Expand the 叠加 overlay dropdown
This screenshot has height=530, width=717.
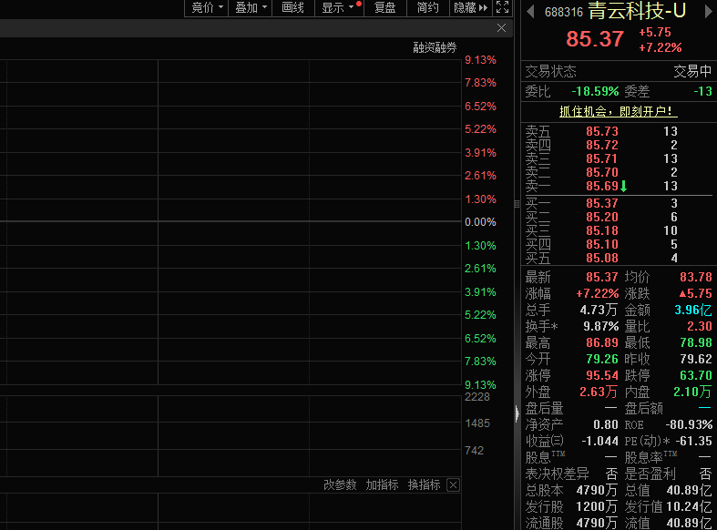tap(251, 8)
